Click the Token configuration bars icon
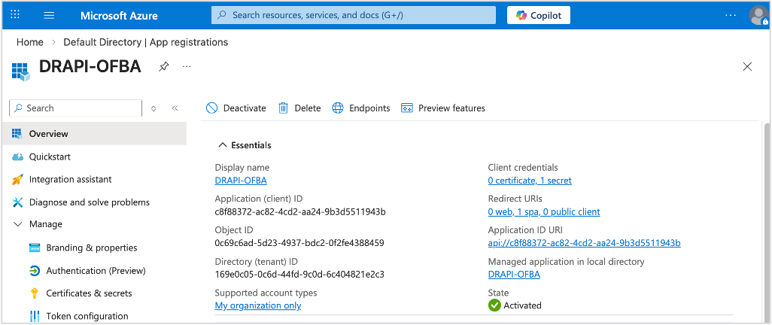The image size is (772, 325). pos(35,316)
